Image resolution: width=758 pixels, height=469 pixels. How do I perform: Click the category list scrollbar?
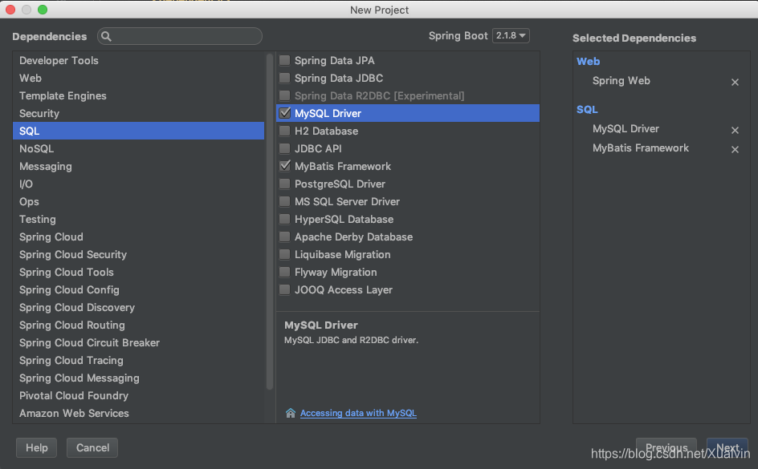pos(270,221)
